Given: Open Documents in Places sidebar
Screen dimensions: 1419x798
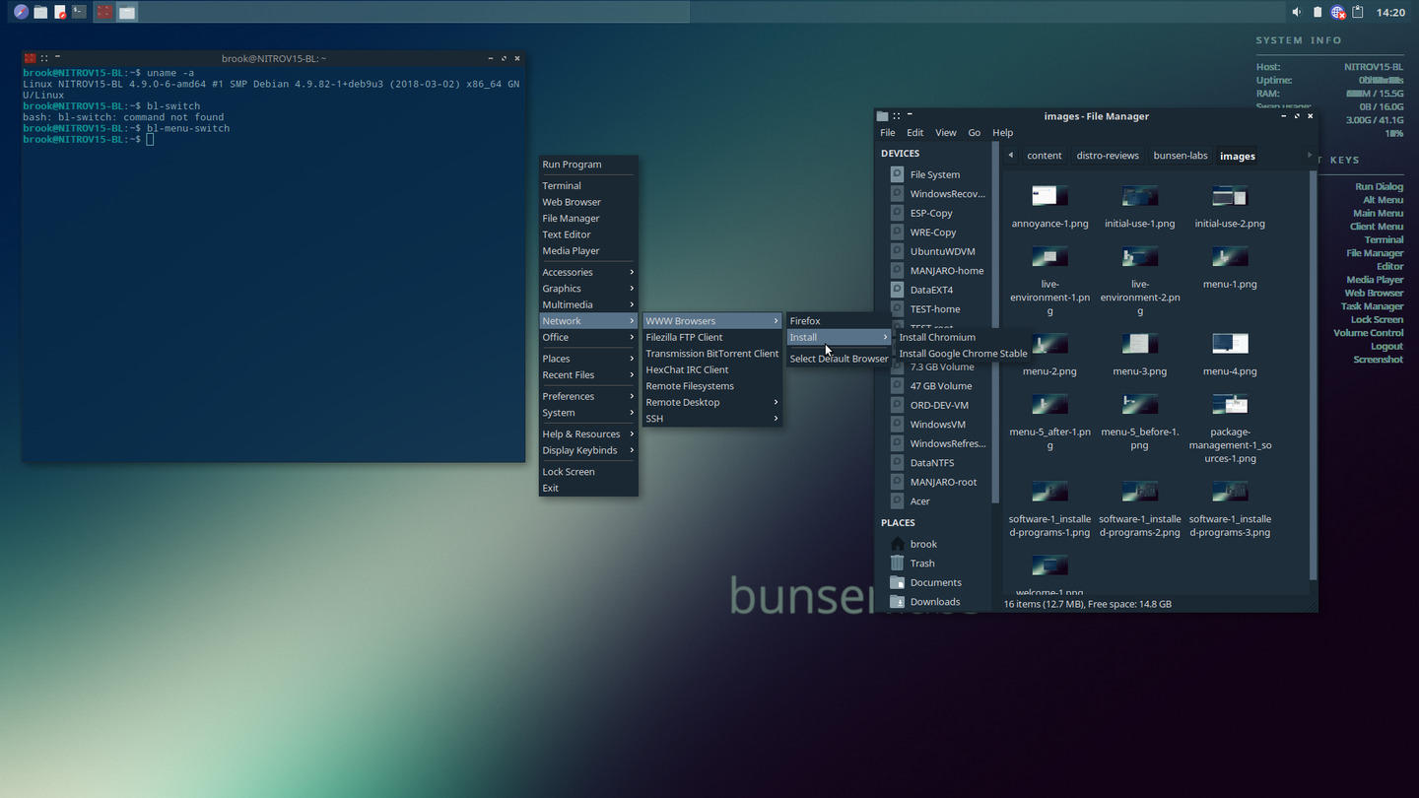Looking at the screenshot, I should pos(934,582).
